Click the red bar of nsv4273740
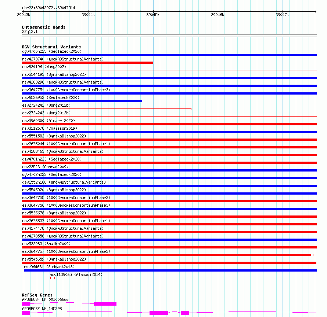Image resolution: width=327 pixels, height=317 pixels. (87, 63)
